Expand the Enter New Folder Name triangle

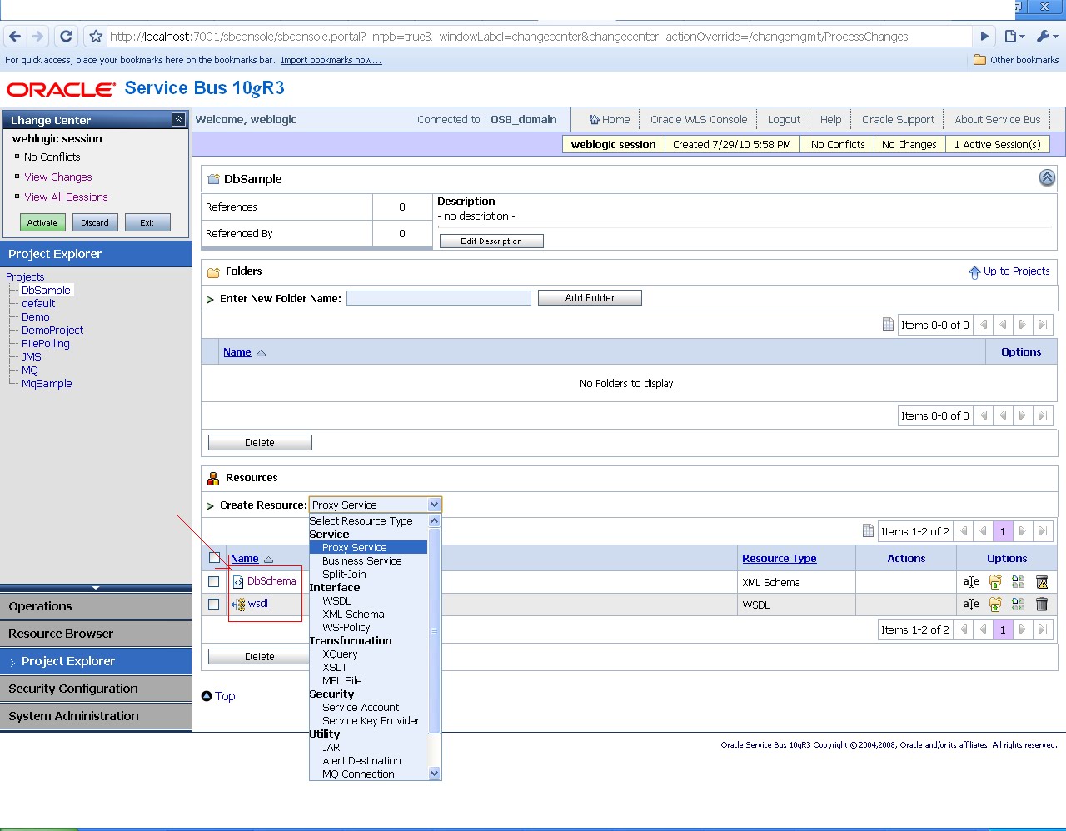[x=210, y=299]
